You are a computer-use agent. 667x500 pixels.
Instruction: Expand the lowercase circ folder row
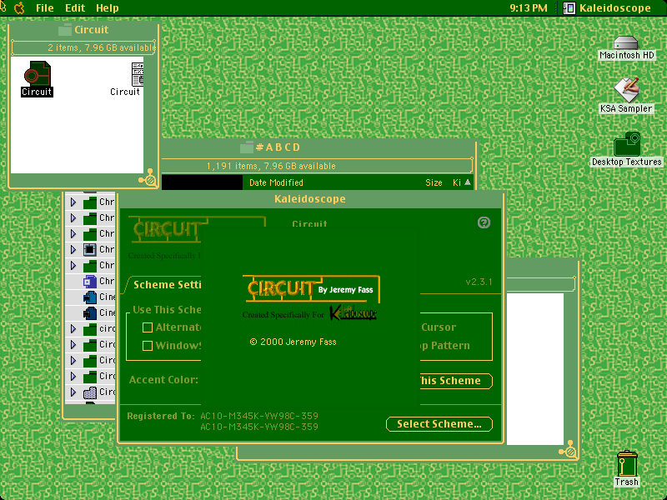click(73, 328)
